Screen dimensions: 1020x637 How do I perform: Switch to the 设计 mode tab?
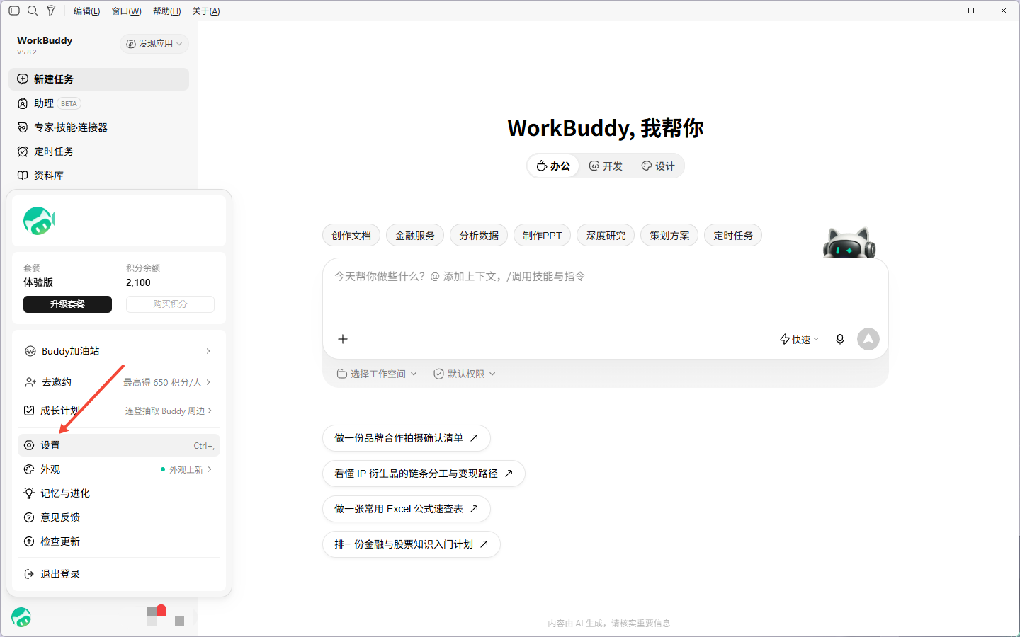pos(658,166)
